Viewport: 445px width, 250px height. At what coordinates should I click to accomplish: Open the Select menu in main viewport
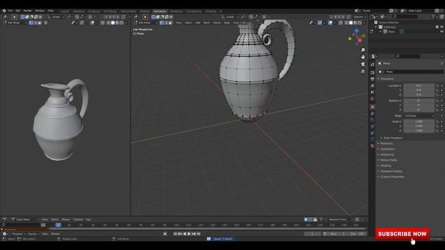(188, 23)
